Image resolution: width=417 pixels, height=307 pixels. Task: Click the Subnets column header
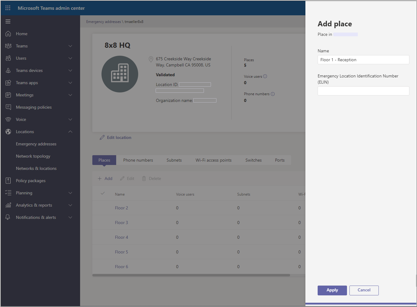pyautogui.click(x=244, y=194)
